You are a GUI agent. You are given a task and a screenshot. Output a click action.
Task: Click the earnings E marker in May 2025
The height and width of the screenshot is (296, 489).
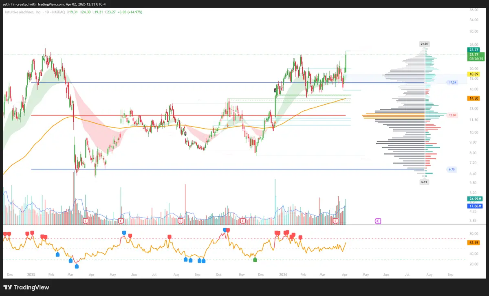coord(121,221)
